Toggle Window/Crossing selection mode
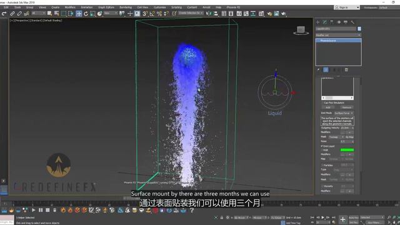 pyautogui.click(x=71, y=14)
